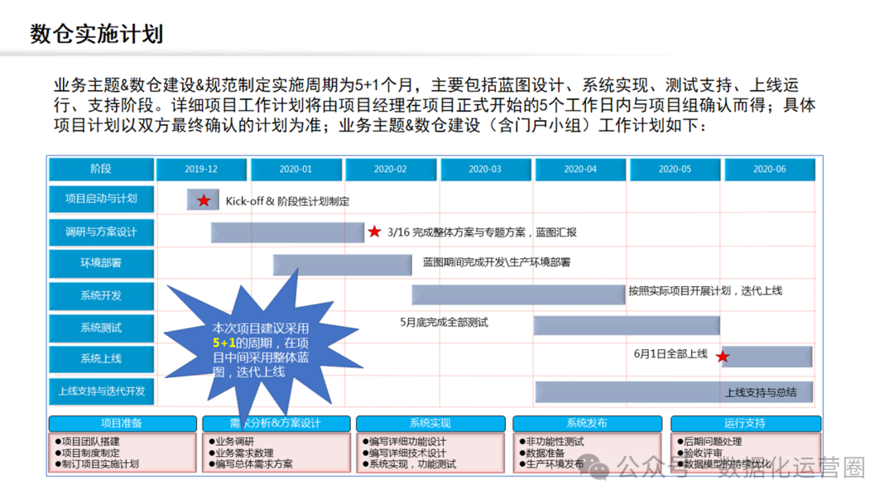894x503 pixels.
Task: Click the 6月1日全部上线 note
Action: coord(670,354)
